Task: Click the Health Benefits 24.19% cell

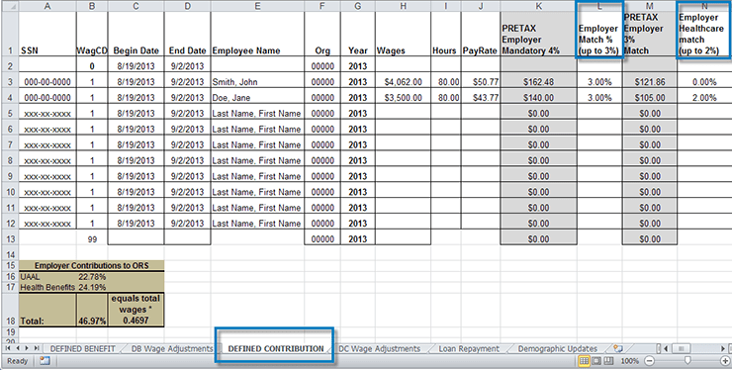Action: point(91,287)
